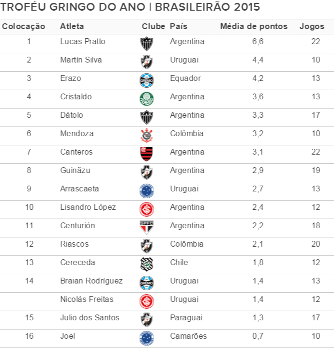The height and width of the screenshot is (362, 334).
Task: Click the Figueirense crest in Cereceda's row
Action: tap(146, 264)
